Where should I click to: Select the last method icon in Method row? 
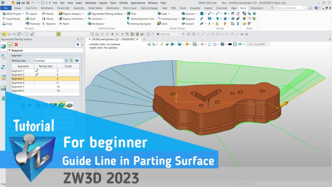click(x=69, y=105)
